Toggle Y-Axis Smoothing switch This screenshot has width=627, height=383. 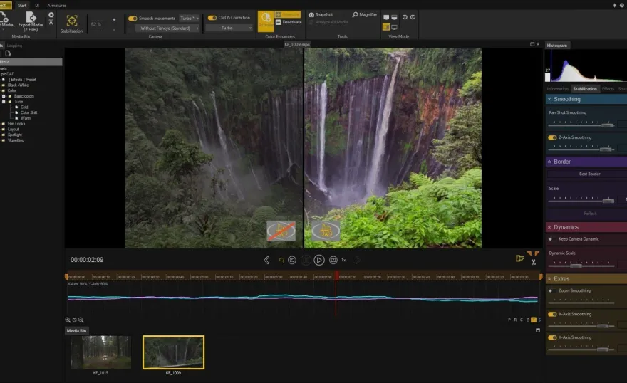(552, 337)
